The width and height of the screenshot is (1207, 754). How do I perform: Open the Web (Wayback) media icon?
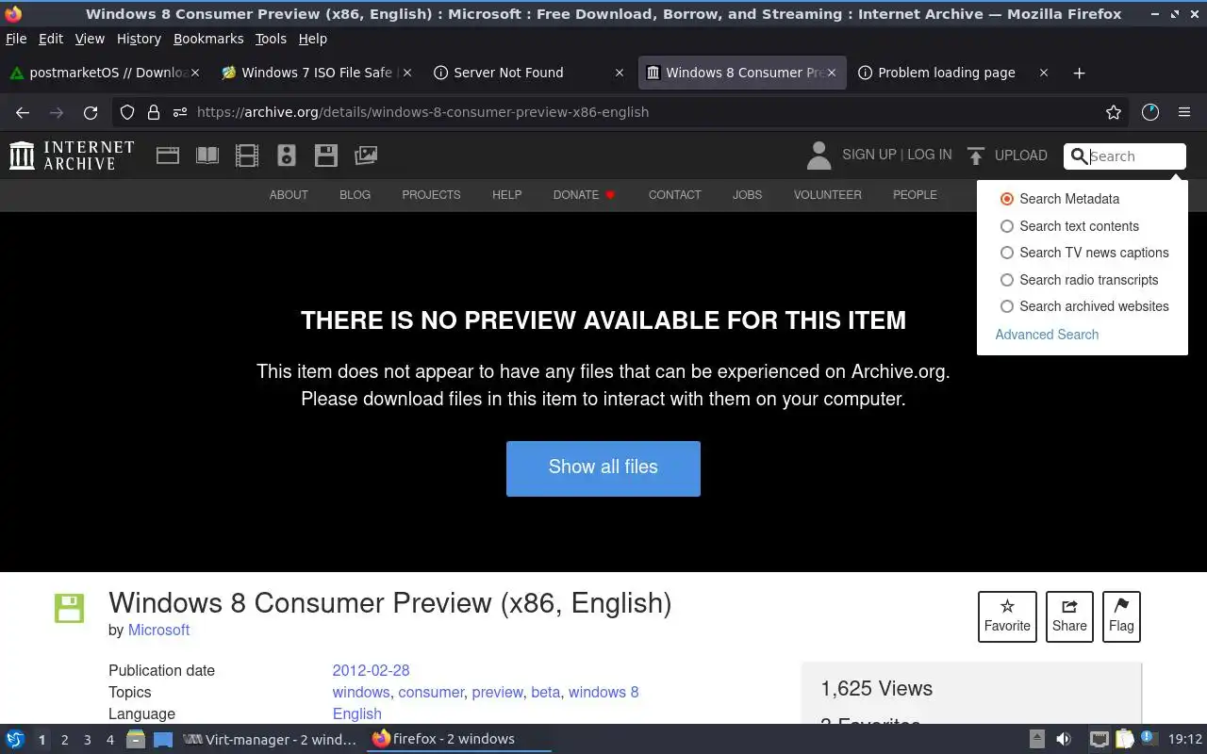(168, 156)
